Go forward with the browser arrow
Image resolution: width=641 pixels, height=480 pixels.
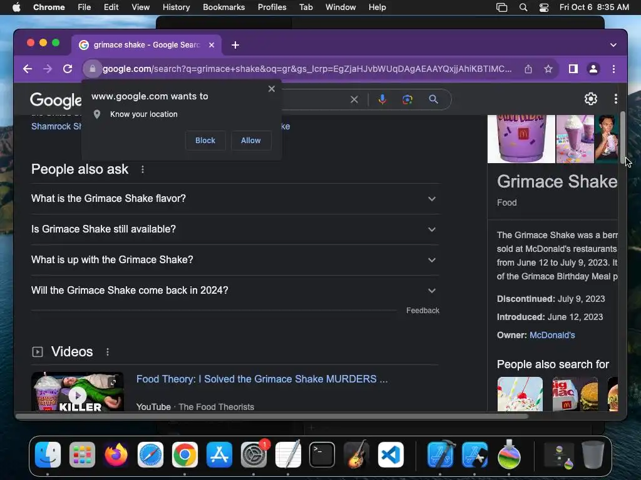pos(48,69)
